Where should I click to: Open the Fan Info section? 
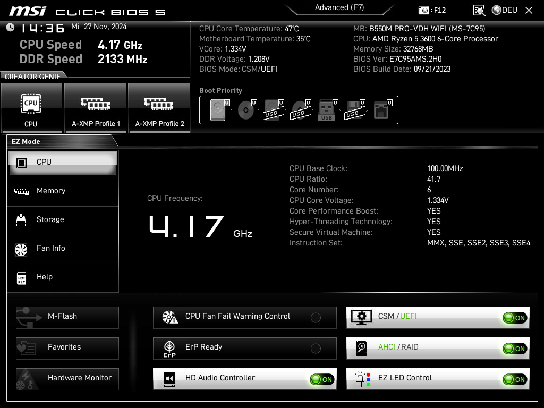click(x=63, y=249)
